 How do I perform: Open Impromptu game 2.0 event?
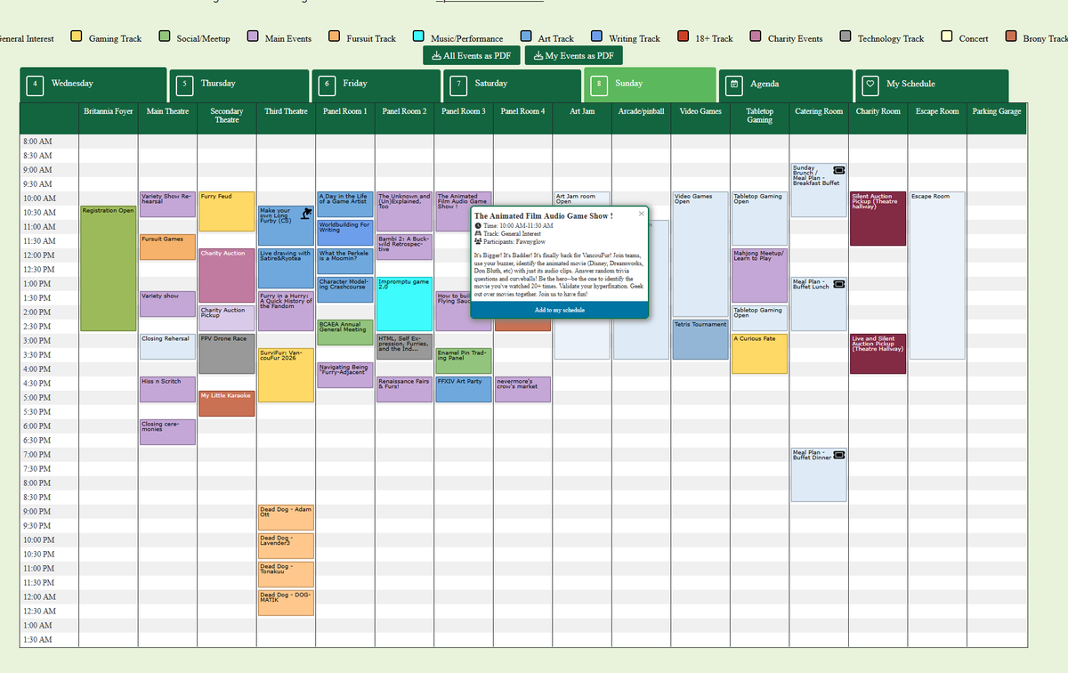[x=404, y=304]
